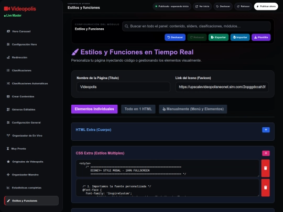Open Clasificaciones menu item
Screen dimensions: 283x212
pos(31,71)
